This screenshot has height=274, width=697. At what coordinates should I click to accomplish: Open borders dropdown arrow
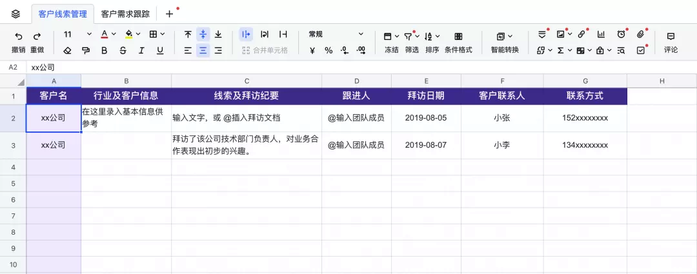pyautogui.click(x=163, y=34)
